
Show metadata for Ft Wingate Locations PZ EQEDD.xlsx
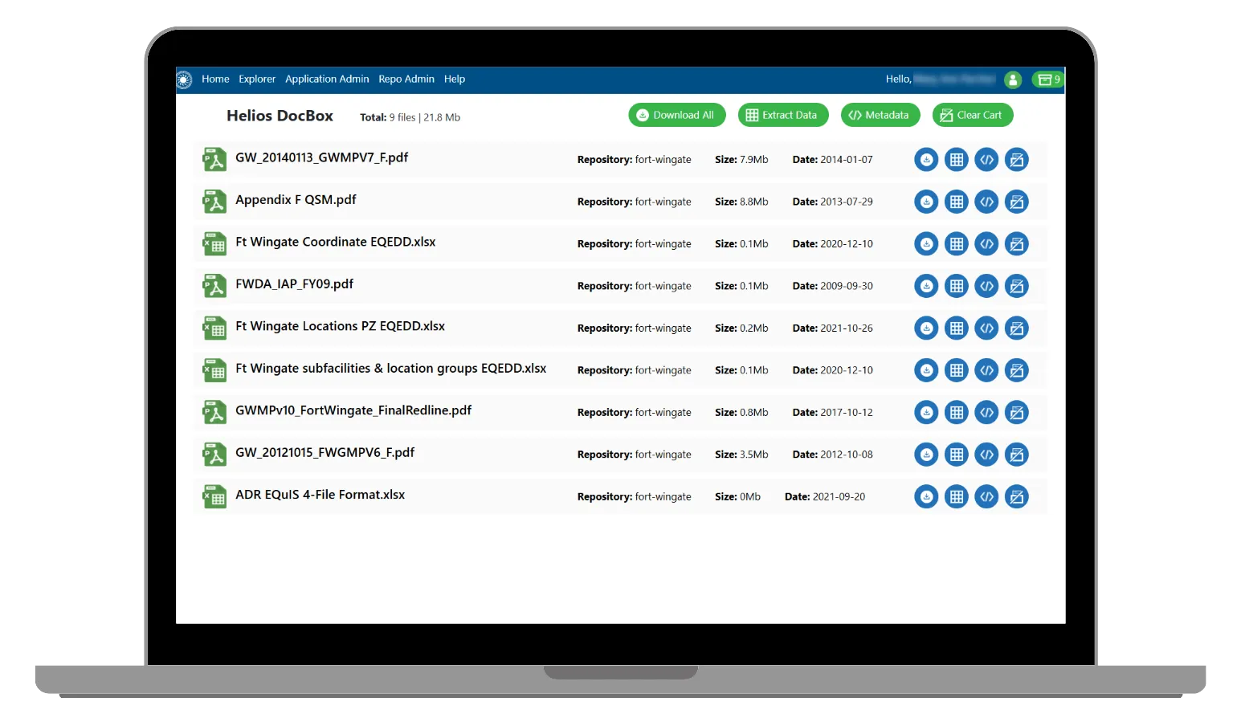tap(986, 328)
